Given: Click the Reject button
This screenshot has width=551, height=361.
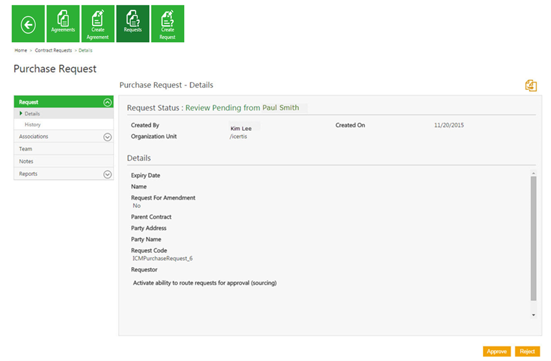Looking at the screenshot, I should (527, 351).
